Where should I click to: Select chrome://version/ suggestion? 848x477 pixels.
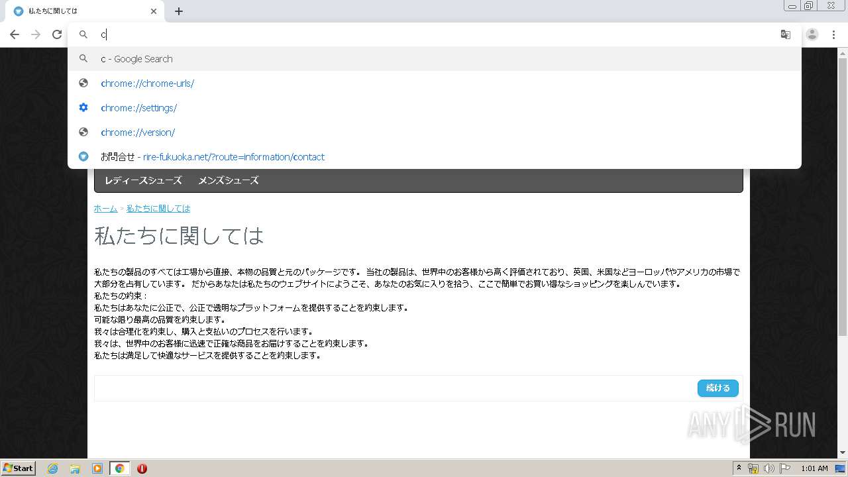434,132
